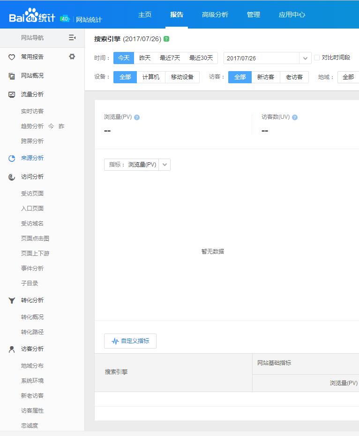Select 移动设备 device filter

(182, 77)
